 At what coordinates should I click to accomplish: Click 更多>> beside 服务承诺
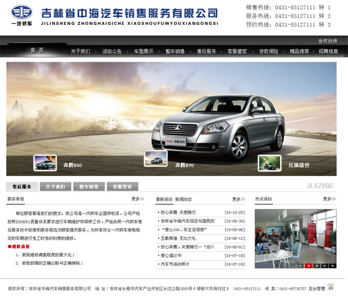(x=137, y=199)
